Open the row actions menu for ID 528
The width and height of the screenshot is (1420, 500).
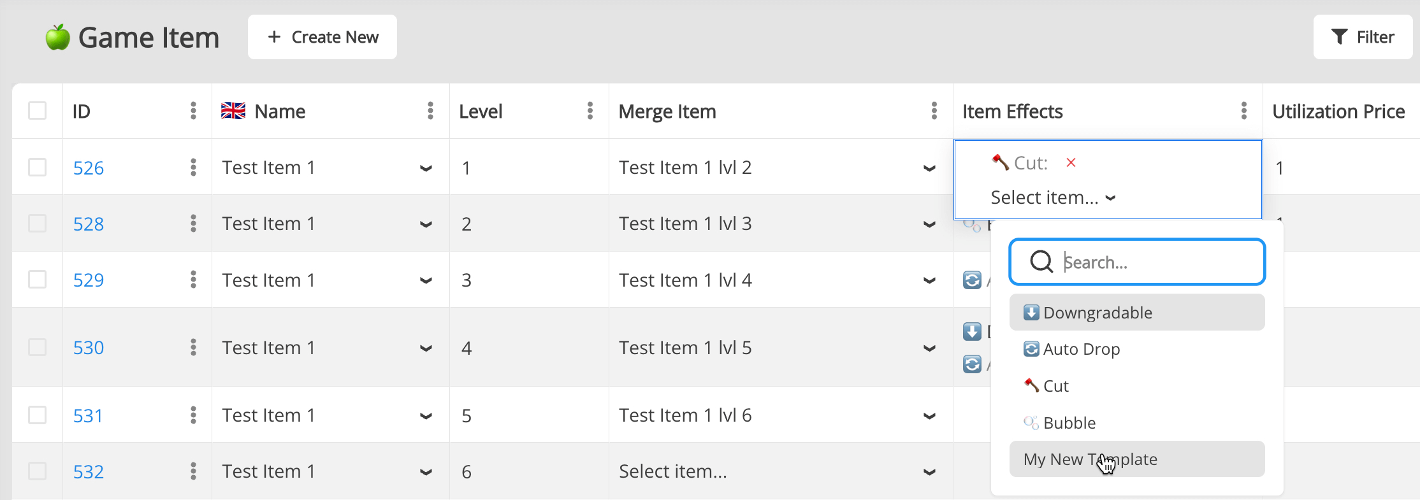click(x=193, y=224)
